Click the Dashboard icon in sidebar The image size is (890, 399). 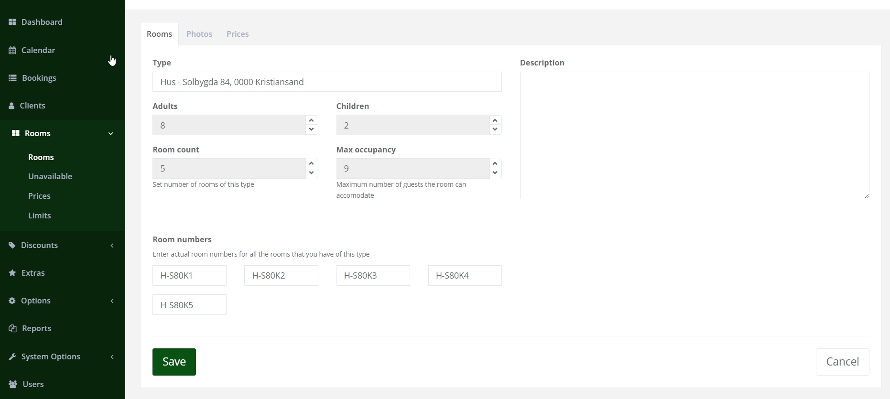click(12, 22)
